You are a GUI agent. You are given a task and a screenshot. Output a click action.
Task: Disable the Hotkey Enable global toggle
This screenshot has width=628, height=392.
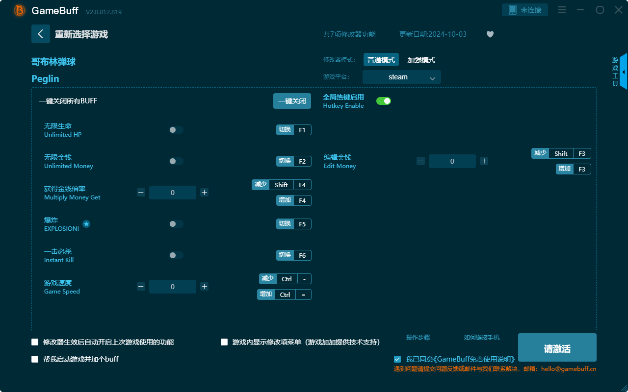383,100
